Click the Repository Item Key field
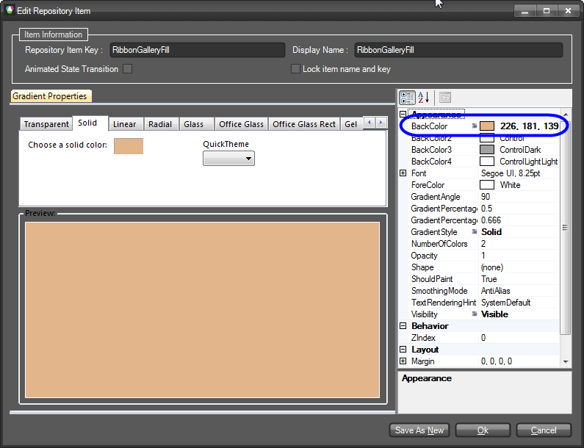584x448 pixels. pyautogui.click(x=198, y=50)
